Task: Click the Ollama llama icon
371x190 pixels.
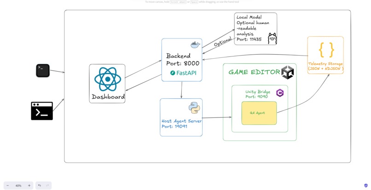Action: click(272, 38)
